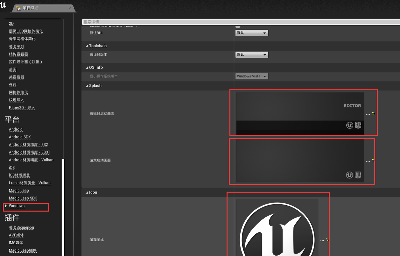This screenshot has width=400, height=256.
Task: Click the game splash screen thumbnail
Action: [x=300, y=161]
